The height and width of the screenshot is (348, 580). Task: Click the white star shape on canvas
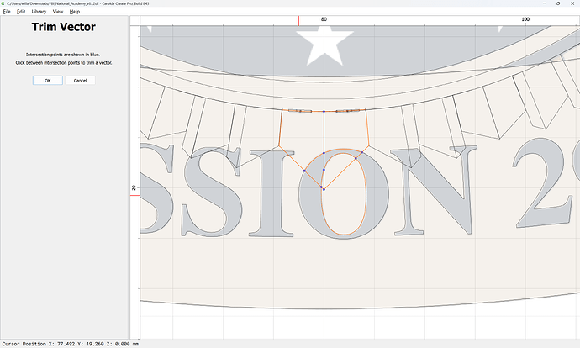coord(324,46)
